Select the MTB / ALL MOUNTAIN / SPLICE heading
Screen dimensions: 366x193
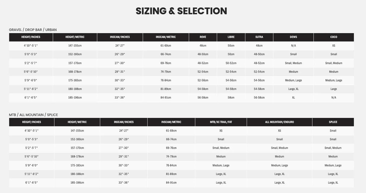coord(33,115)
